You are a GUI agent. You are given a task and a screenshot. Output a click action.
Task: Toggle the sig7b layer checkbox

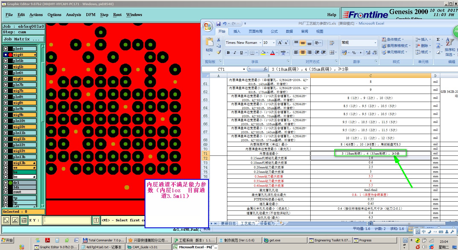point(6,91)
